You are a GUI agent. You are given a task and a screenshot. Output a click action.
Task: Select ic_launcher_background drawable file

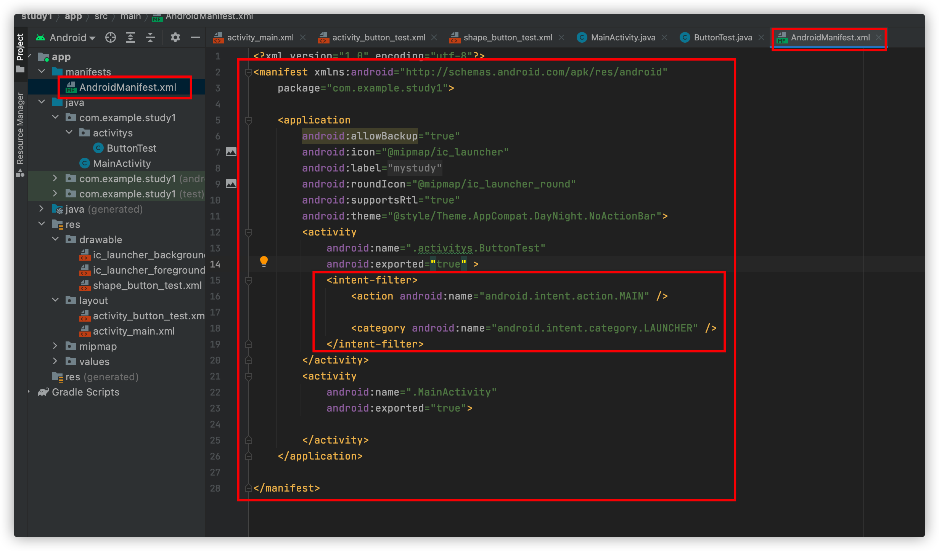[143, 255]
